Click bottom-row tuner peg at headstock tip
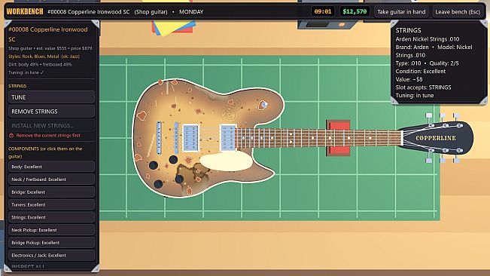Image resolution: width=490 pixels, height=276 pixels. click(x=457, y=160)
